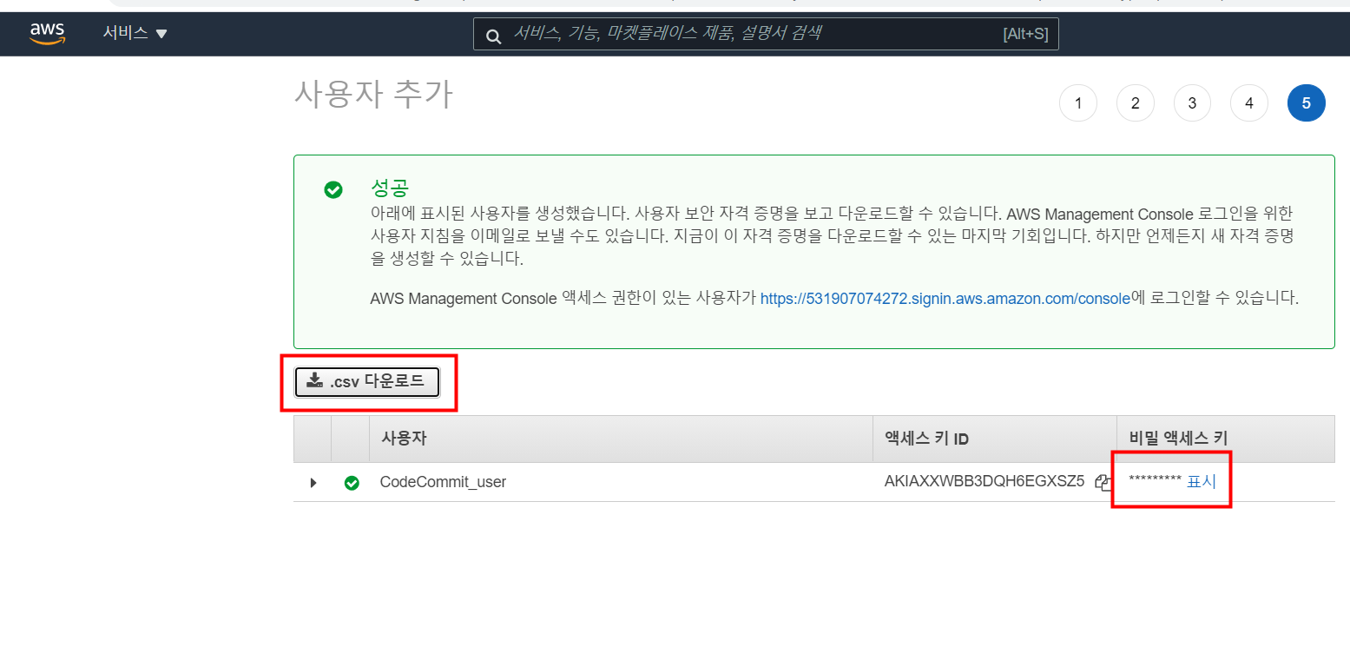Select access key ID AKIAXXWBB3DQH6EGXSZ5 text
The height and width of the screenshot is (647, 1350).
click(985, 482)
